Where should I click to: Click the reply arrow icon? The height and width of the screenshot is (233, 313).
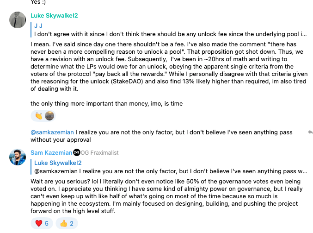tap(311, 132)
